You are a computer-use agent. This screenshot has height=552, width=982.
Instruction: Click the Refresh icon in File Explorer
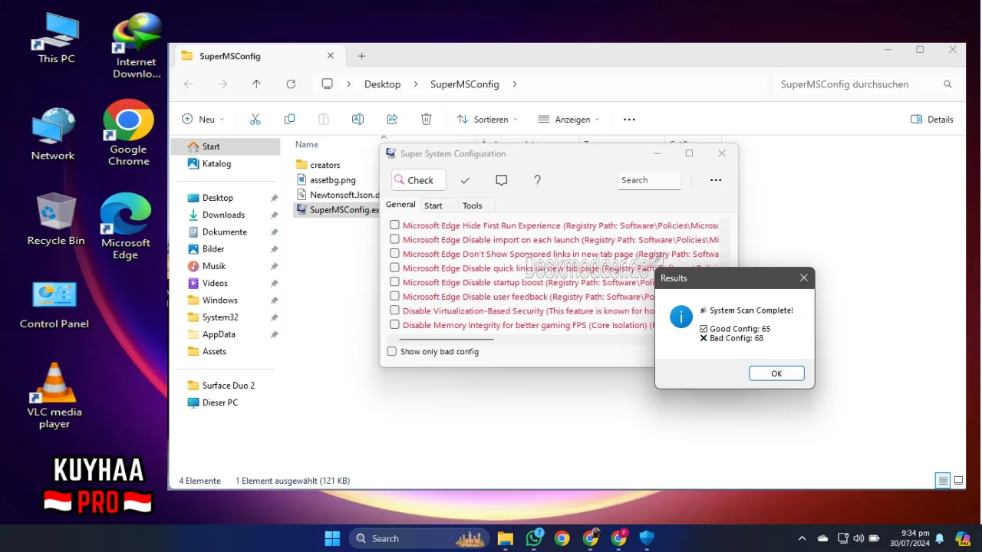click(291, 84)
